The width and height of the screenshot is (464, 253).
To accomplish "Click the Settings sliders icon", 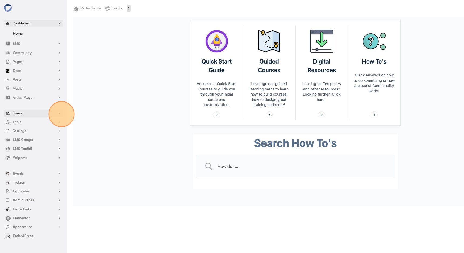I will 8,131.
